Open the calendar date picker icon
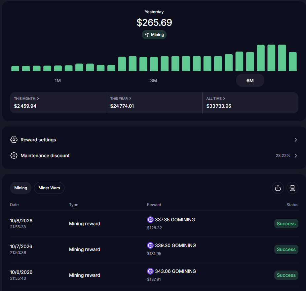This screenshot has height=291, width=306. point(292,188)
